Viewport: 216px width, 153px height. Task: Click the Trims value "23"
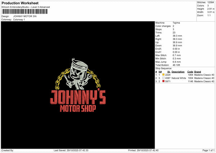tap(174, 32)
